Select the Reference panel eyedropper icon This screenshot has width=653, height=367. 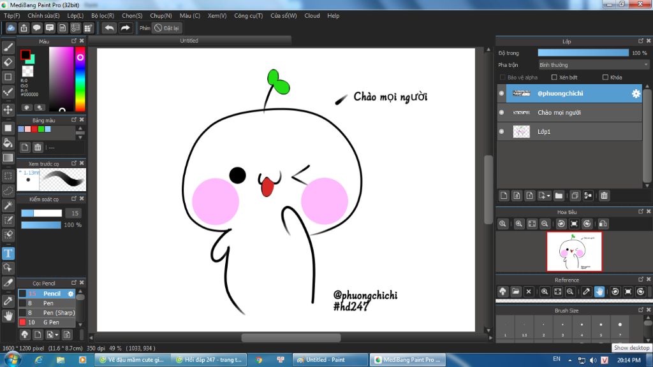[x=587, y=292]
